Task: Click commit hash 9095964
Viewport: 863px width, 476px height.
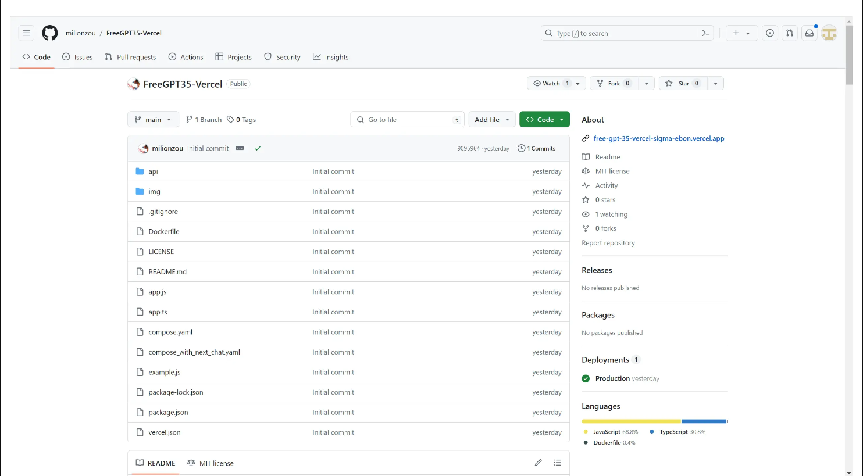Action: click(x=468, y=149)
